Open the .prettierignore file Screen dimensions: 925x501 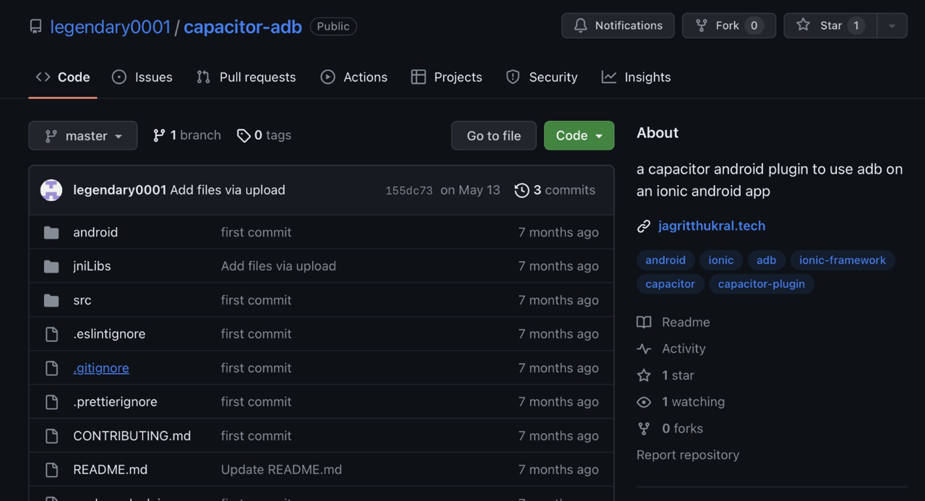pos(115,402)
